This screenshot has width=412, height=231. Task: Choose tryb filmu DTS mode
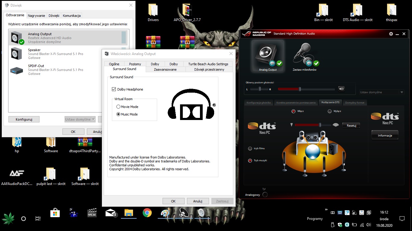[x=250, y=149]
